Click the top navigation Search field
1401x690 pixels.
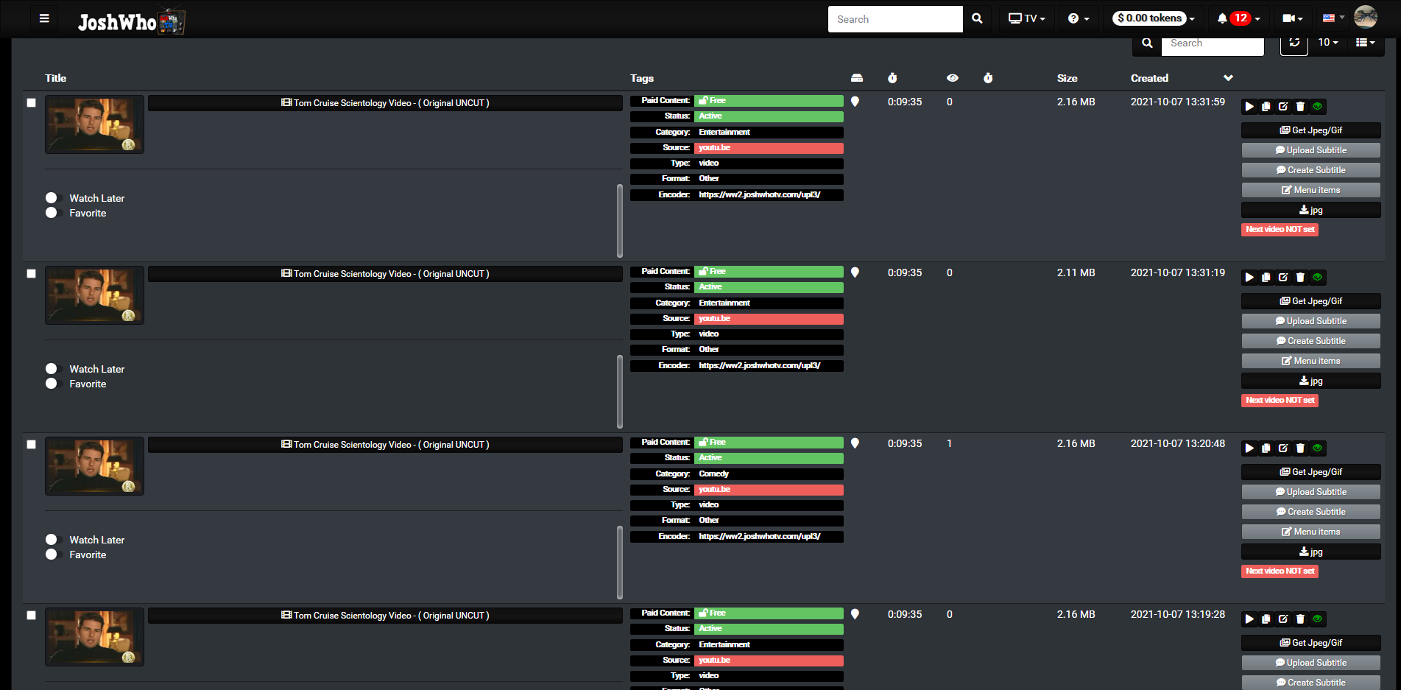pyautogui.click(x=895, y=19)
